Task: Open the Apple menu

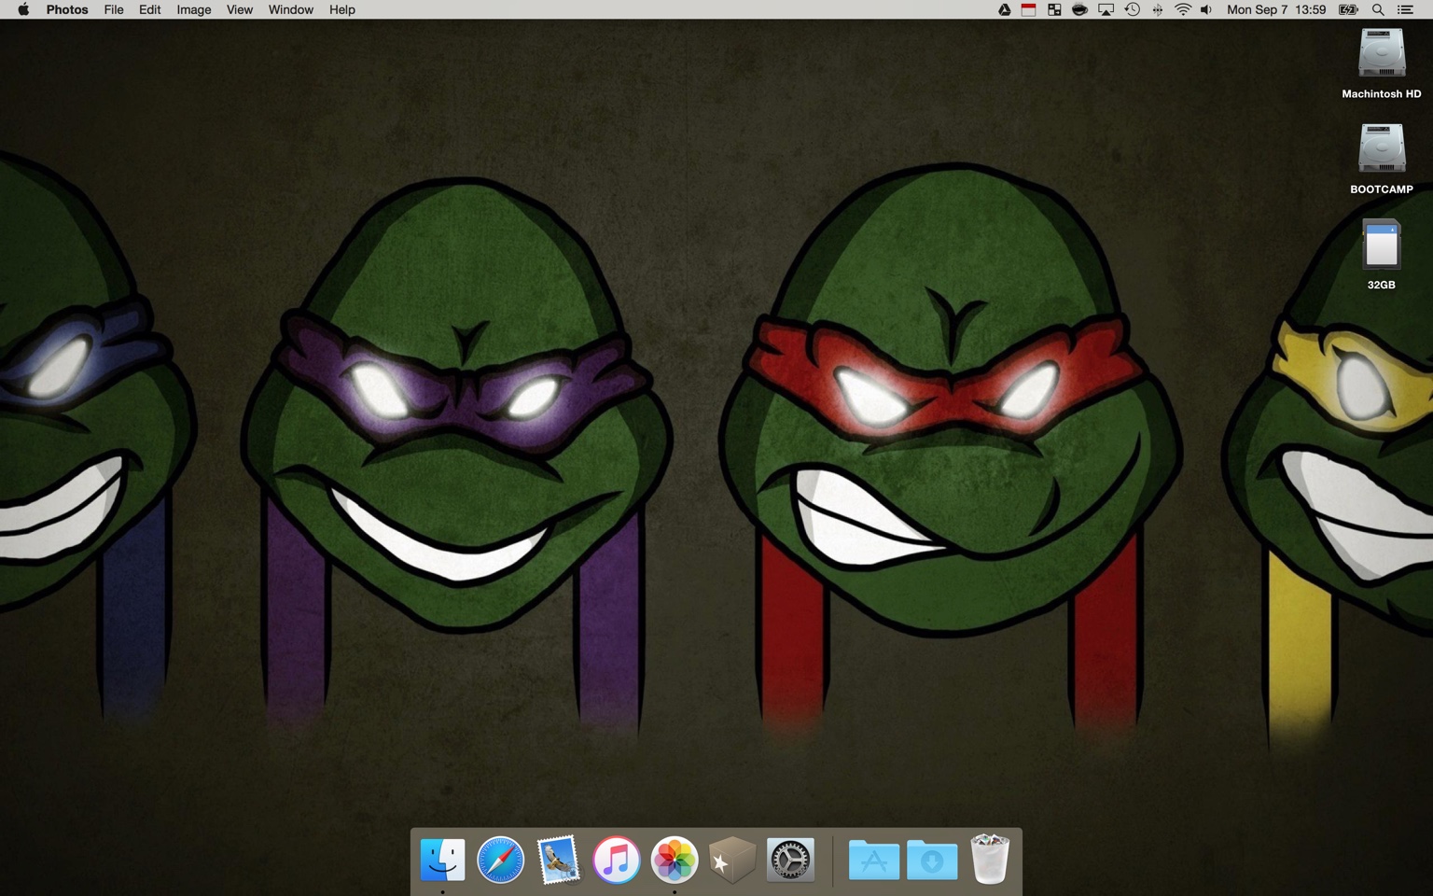Action: (x=23, y=9)
